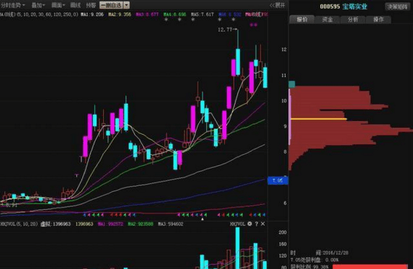Open the 画面 dropdown menu
This screenshot has height=269, width=413.
[x=58, y=5]
